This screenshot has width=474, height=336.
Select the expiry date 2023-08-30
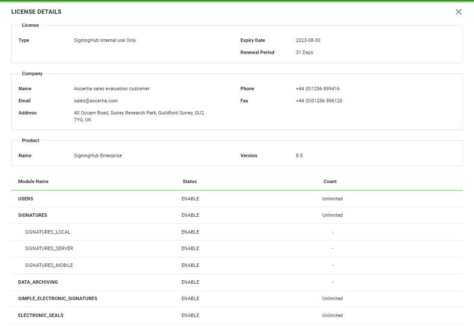click(x=308, y=40)
